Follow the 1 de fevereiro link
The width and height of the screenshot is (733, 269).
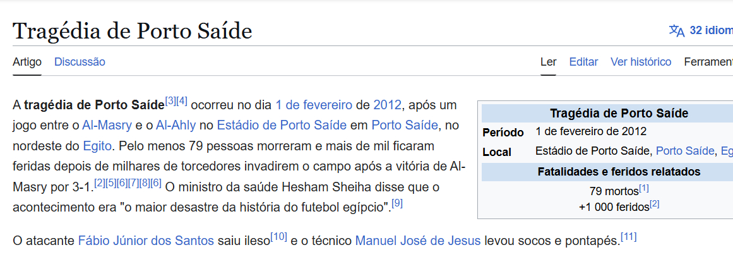point(314,105)
